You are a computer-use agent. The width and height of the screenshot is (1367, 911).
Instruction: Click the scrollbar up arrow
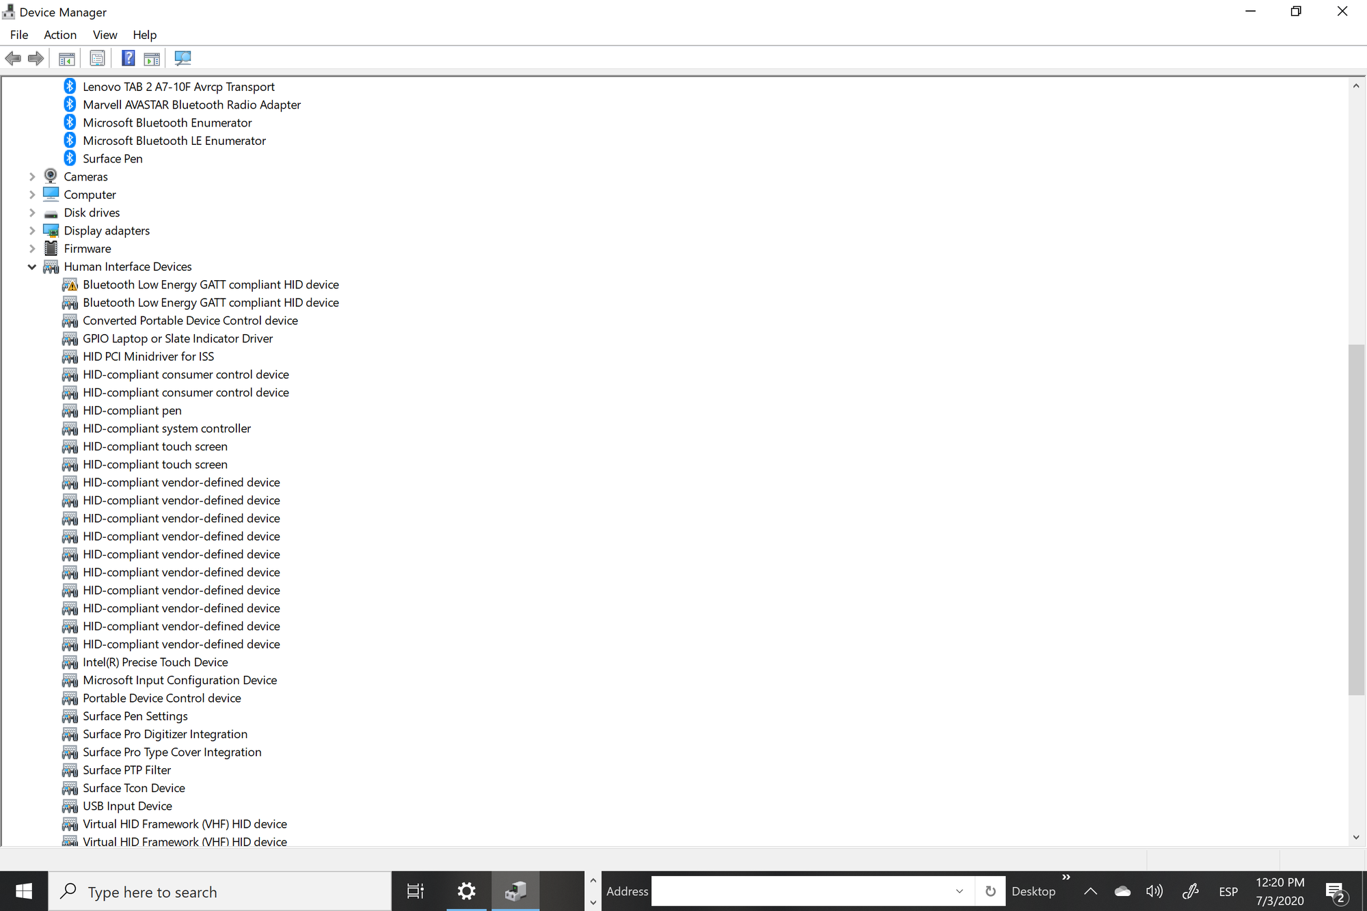(x=1356, y=85)
